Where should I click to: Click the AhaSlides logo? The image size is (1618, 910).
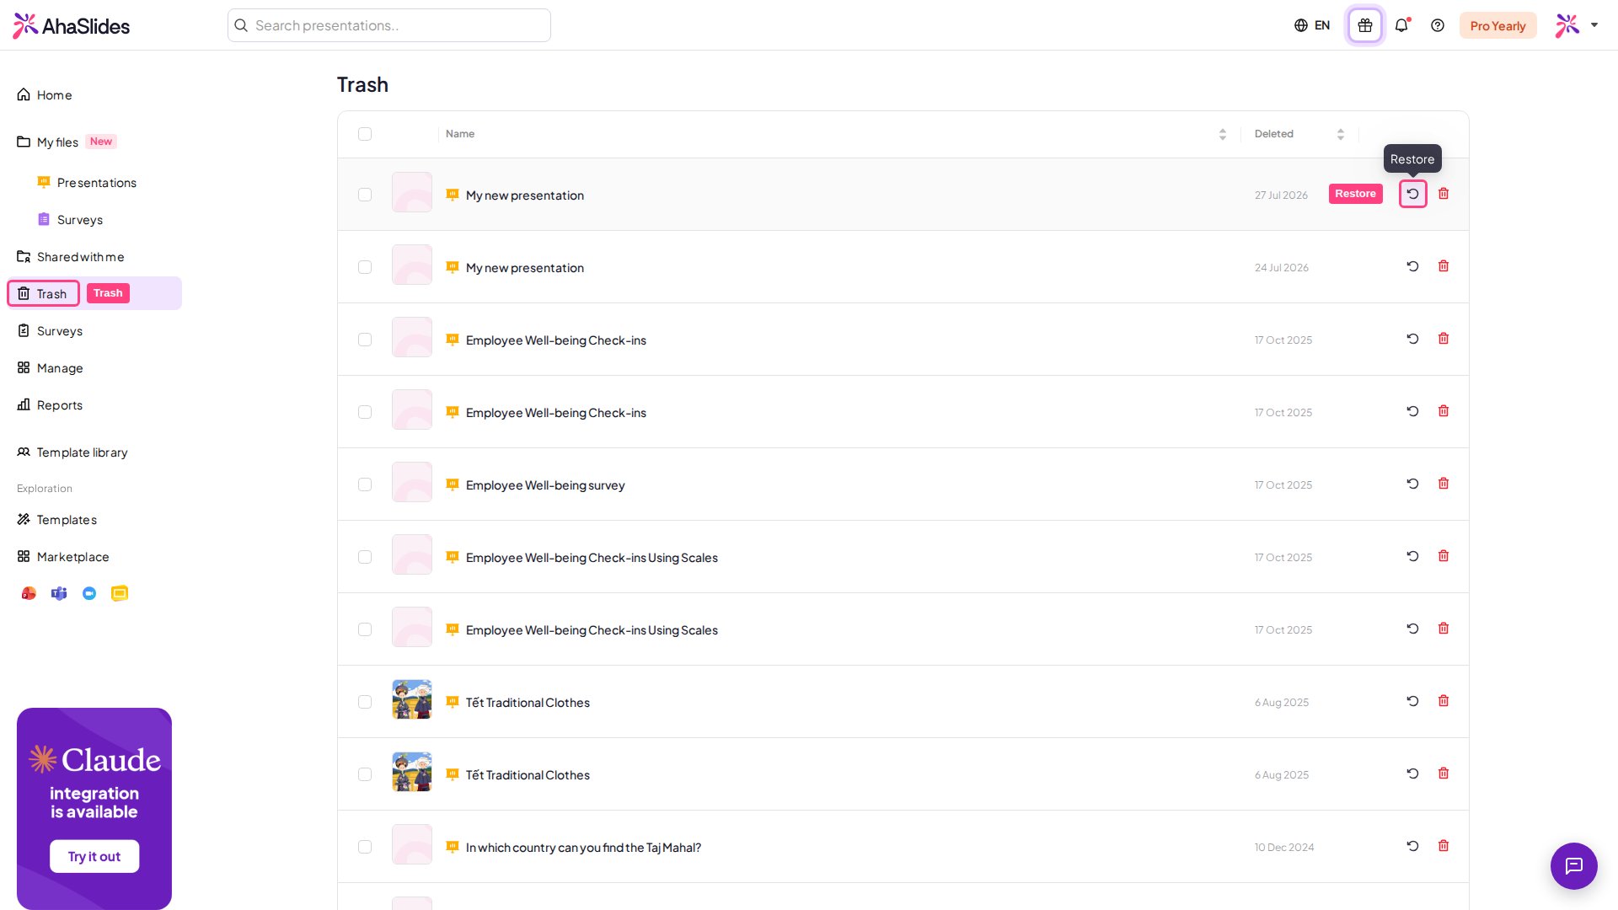point(72,25)
